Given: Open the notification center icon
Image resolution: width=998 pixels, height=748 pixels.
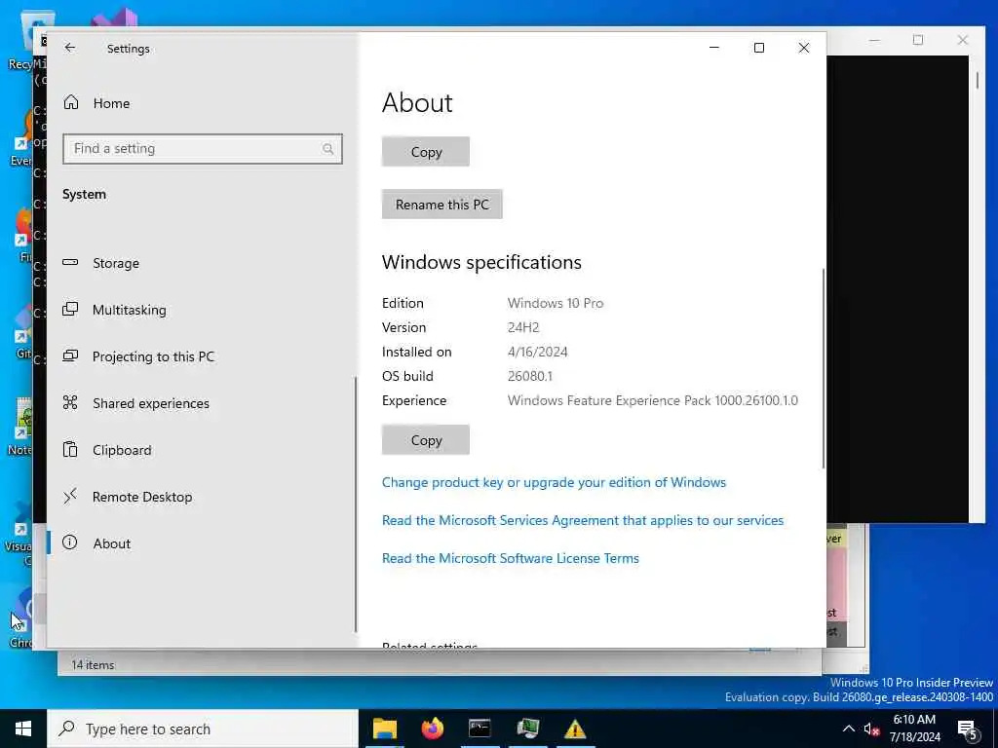Looking at the screenshot, I should click(x=968, y=729).
